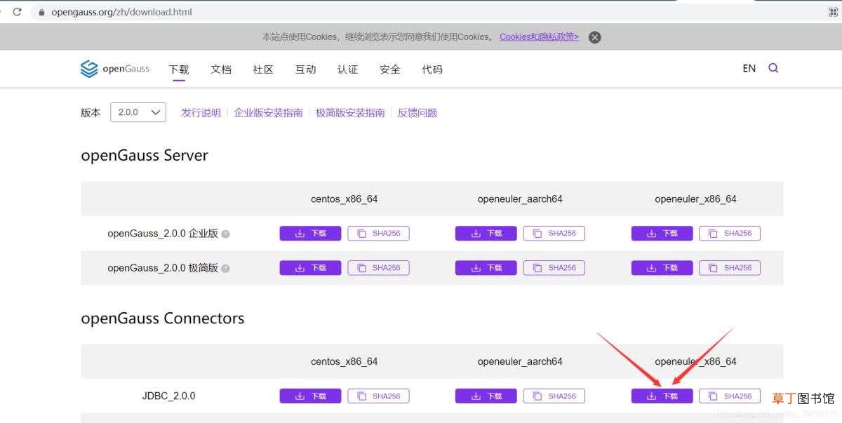
Task: Click help icon beside openGauss_2.0.0 极简版
Action: [225, 268]
